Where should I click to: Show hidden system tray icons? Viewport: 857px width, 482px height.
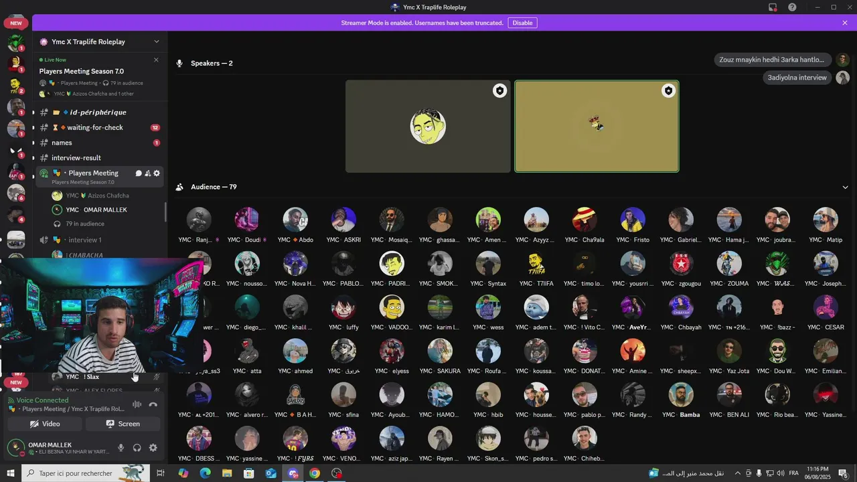tap(738, 473)
